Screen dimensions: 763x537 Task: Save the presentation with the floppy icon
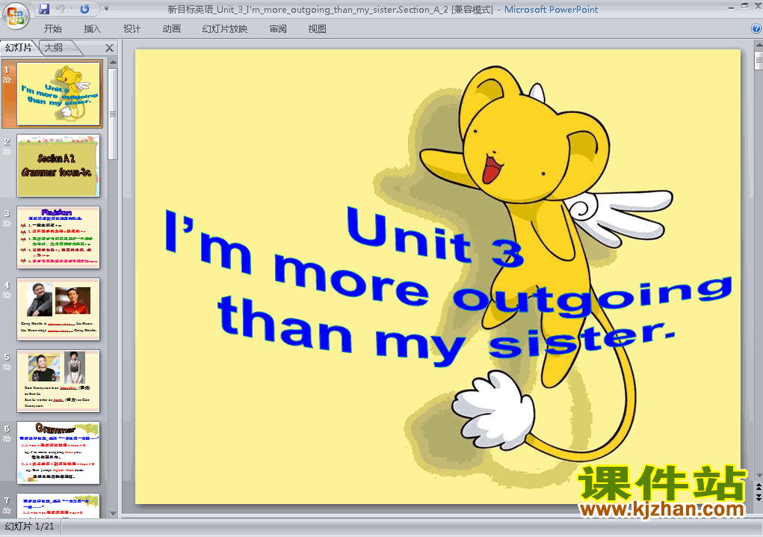[44, 9]
